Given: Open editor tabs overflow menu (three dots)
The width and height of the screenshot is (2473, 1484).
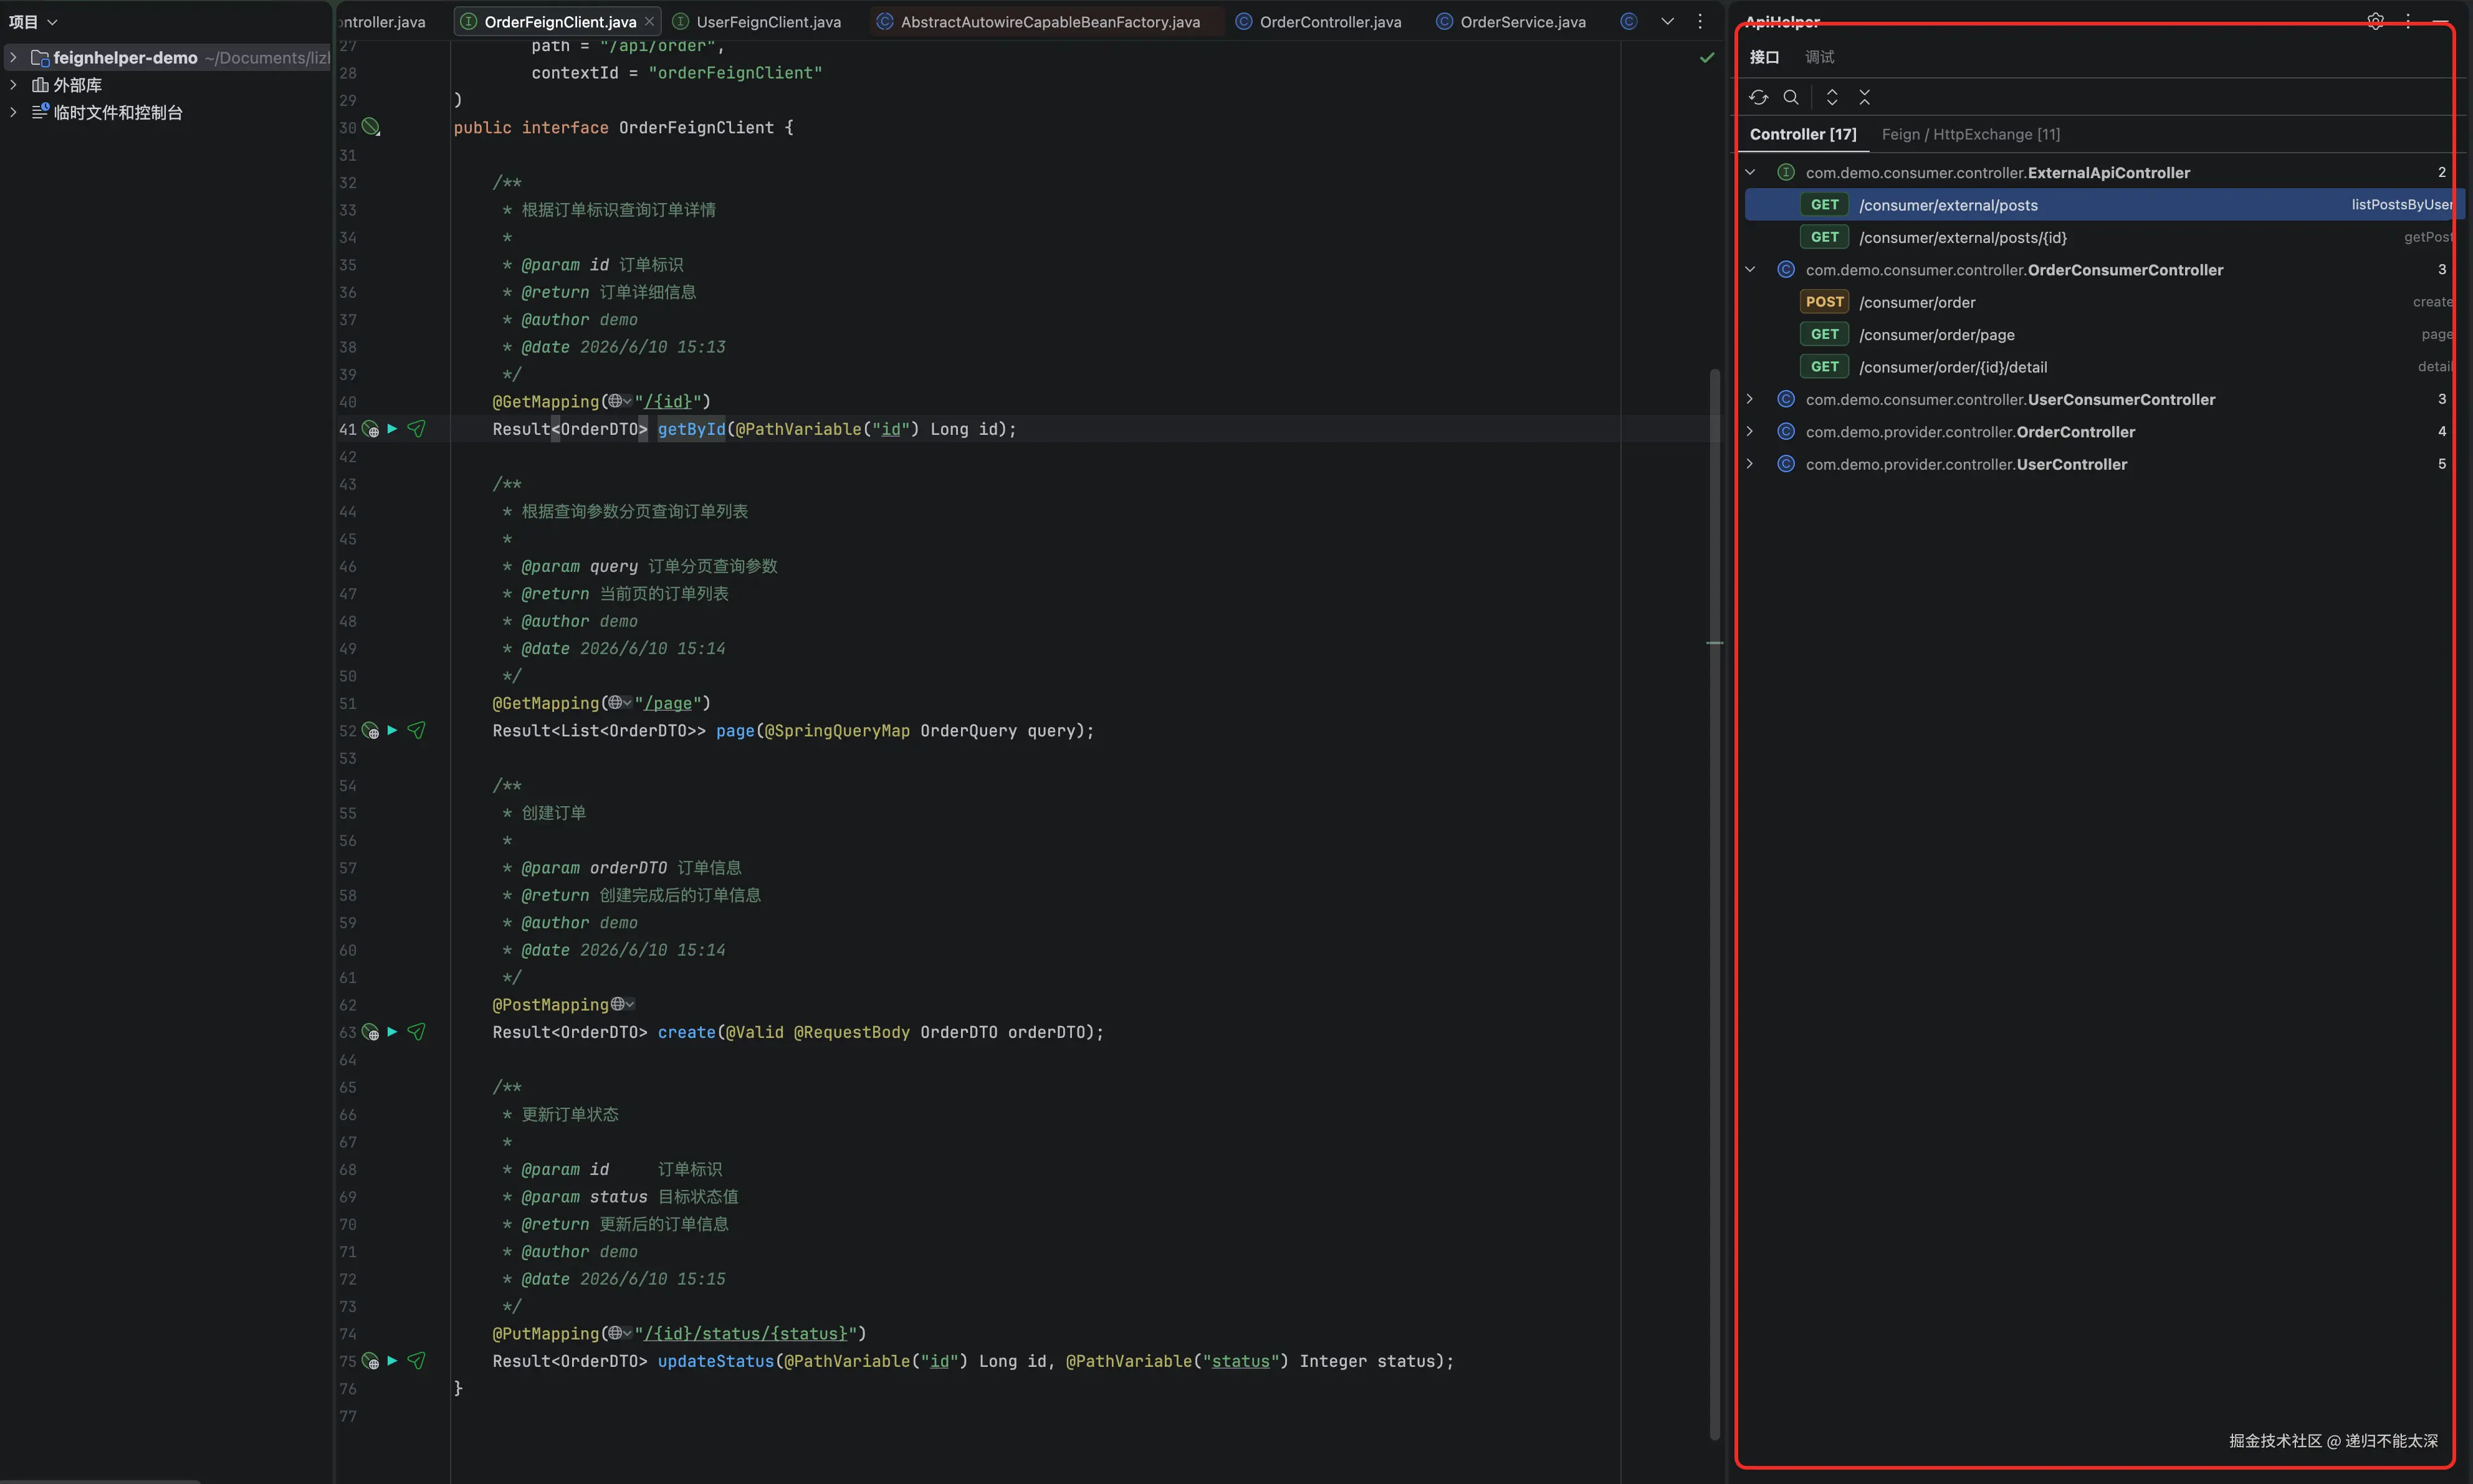Looking at the screenshot, I should [1700, 21].
